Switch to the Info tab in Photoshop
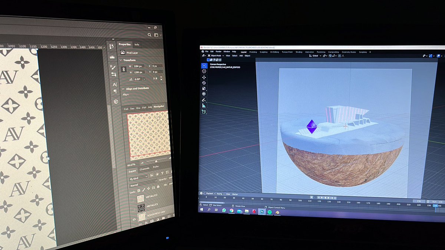Viewport: 445px width, 250px height. (x=137, y=44)
